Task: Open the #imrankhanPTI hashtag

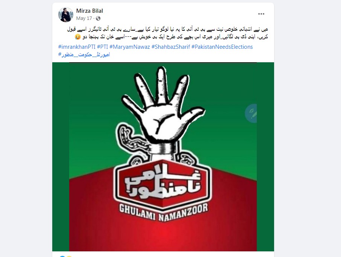Action: tap(77, 47)
